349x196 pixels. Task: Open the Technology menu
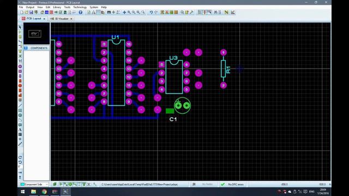point(80,7)
